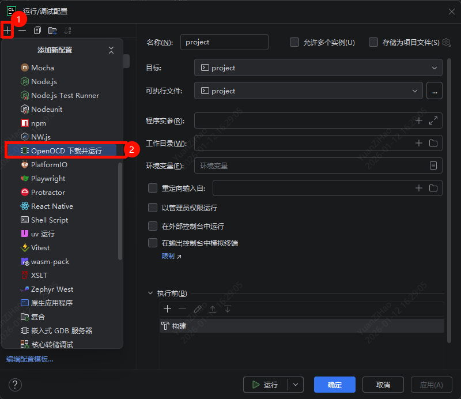Select Shell Script configuration type

pos(50,220)
